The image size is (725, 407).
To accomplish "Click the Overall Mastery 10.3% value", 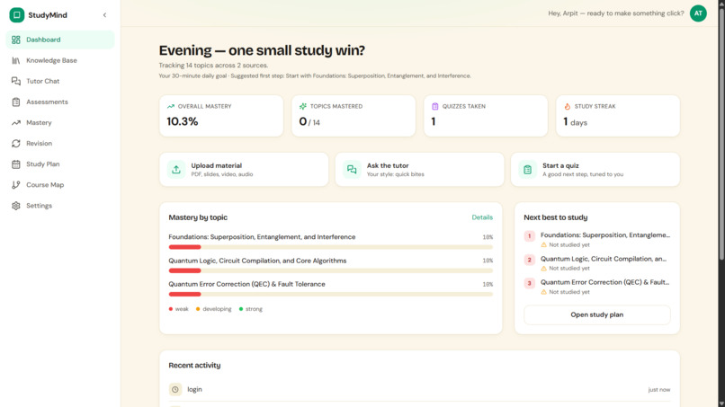I will click(183, 121).
